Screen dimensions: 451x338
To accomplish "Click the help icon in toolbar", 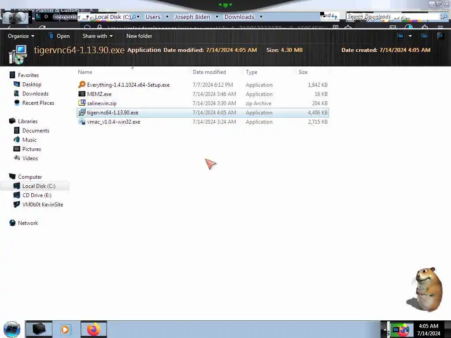I will pyautogui.click(x=440, y=36).
